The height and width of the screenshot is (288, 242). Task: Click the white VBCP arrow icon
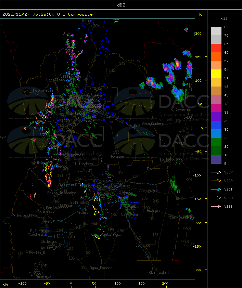click(x=216, y=172)
